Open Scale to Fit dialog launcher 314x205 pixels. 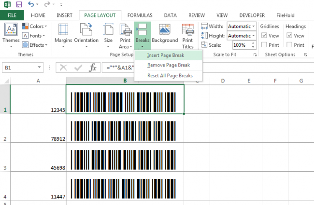(255, 55)
